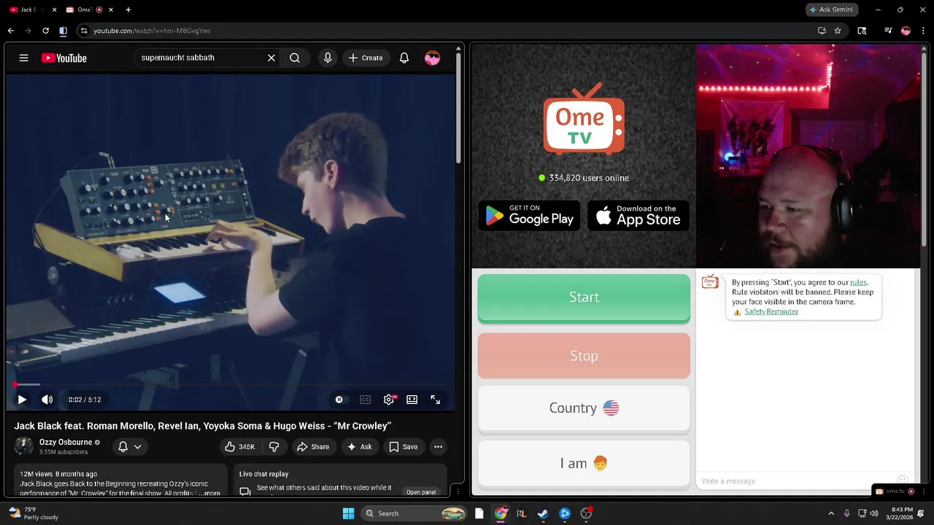Viewport: 934px width, 525px height.
Task: Like the video showing 345K likes
Action: tap(240, 447)
